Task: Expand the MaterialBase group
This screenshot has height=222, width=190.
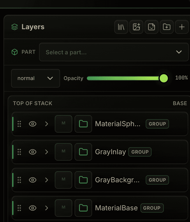Action: pyautogui.click(x=47, y=208)
